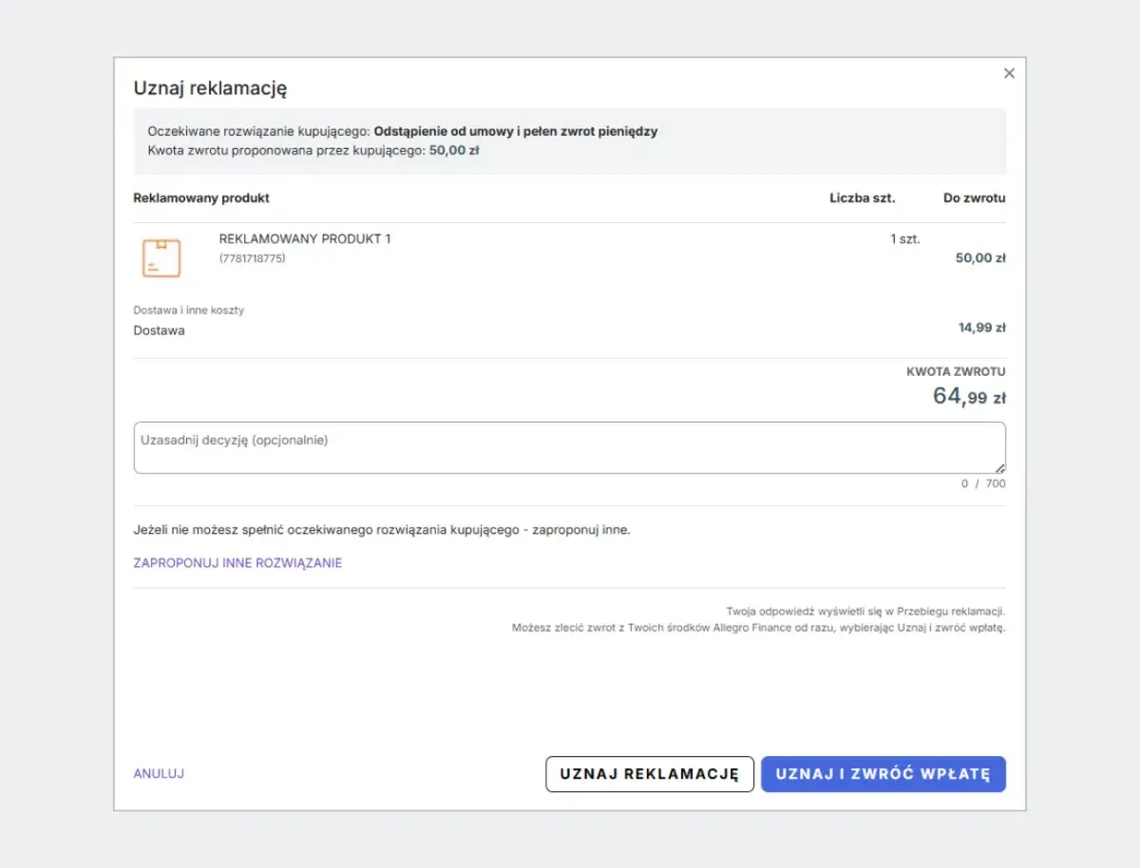Click the Liczba szt. column header
The width and height of the screenshot is (1140, 868).
tap(863, 198)
